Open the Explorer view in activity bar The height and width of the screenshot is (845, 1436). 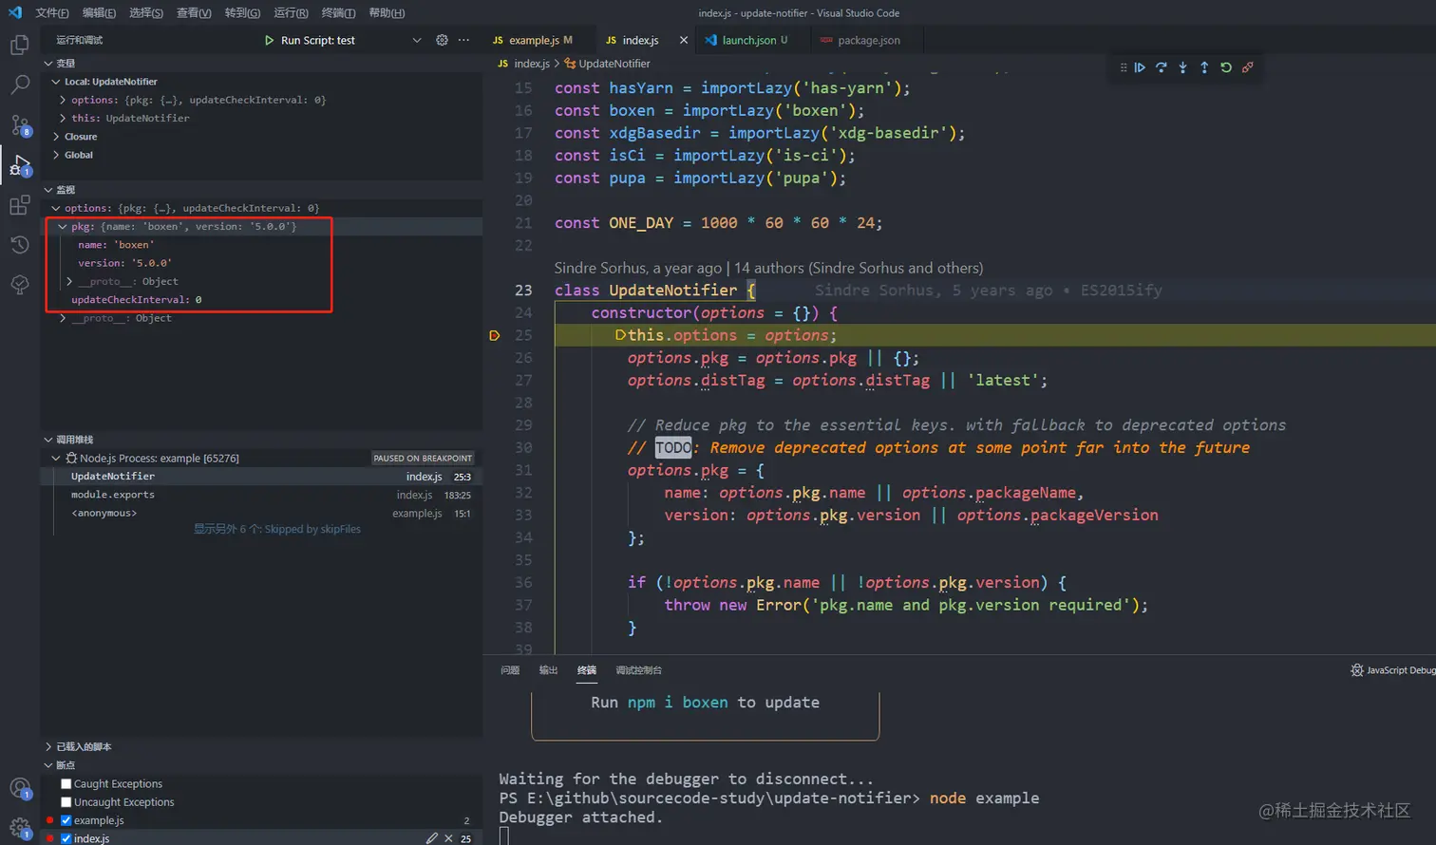click(x=19, y=45)
